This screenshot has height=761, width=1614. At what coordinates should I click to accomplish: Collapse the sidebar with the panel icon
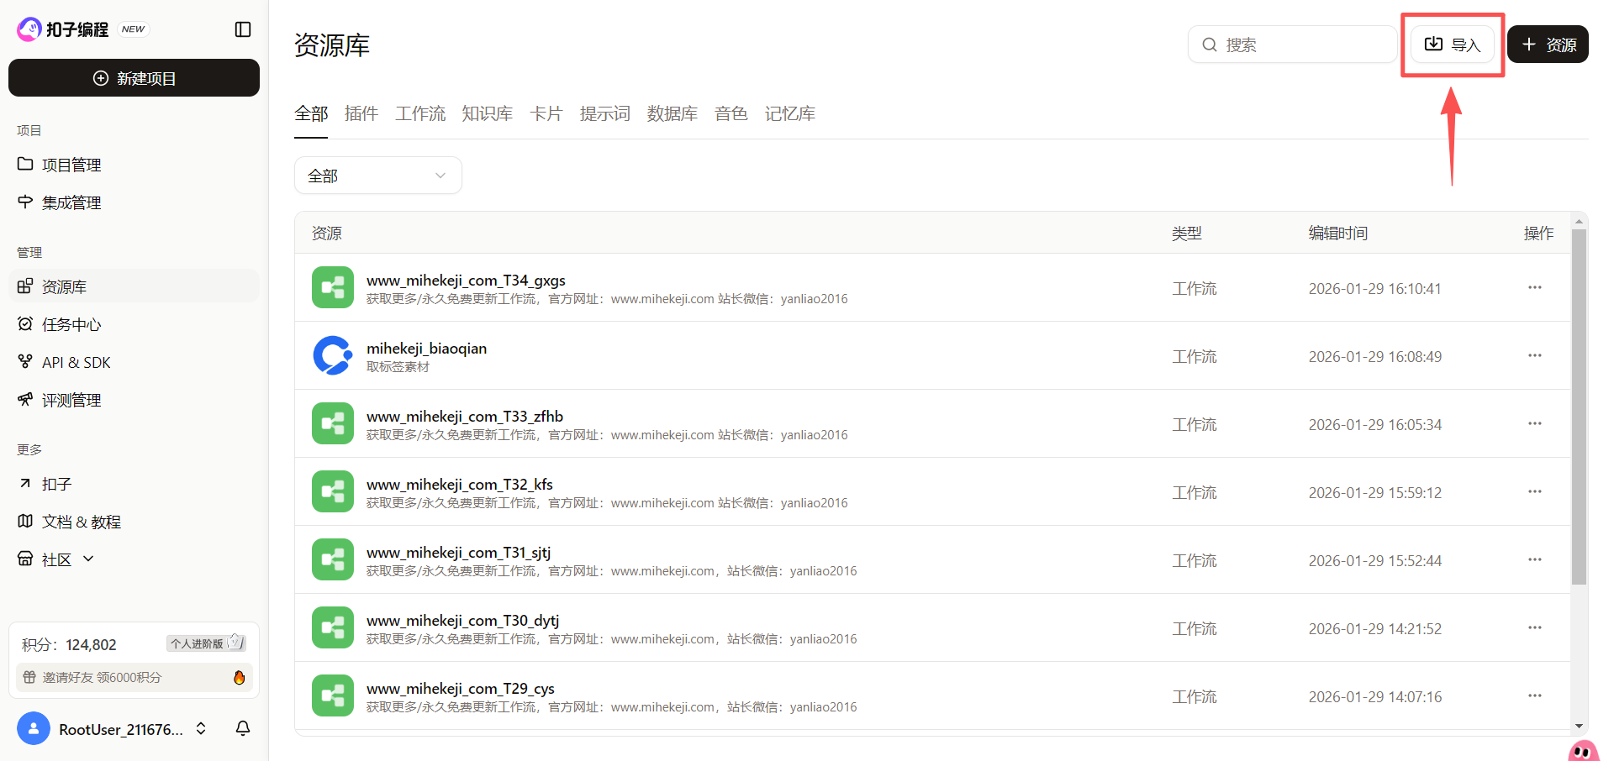(243, 29)
